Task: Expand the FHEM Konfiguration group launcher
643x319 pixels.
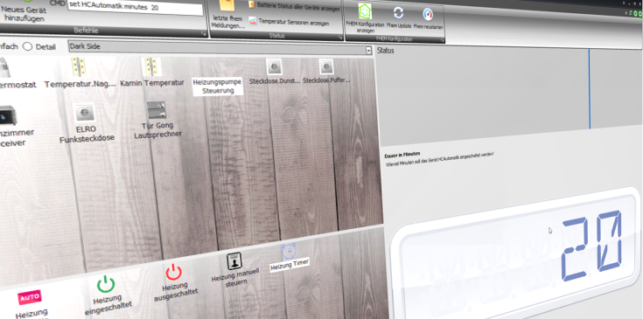Action: click(x=442, y=40)
